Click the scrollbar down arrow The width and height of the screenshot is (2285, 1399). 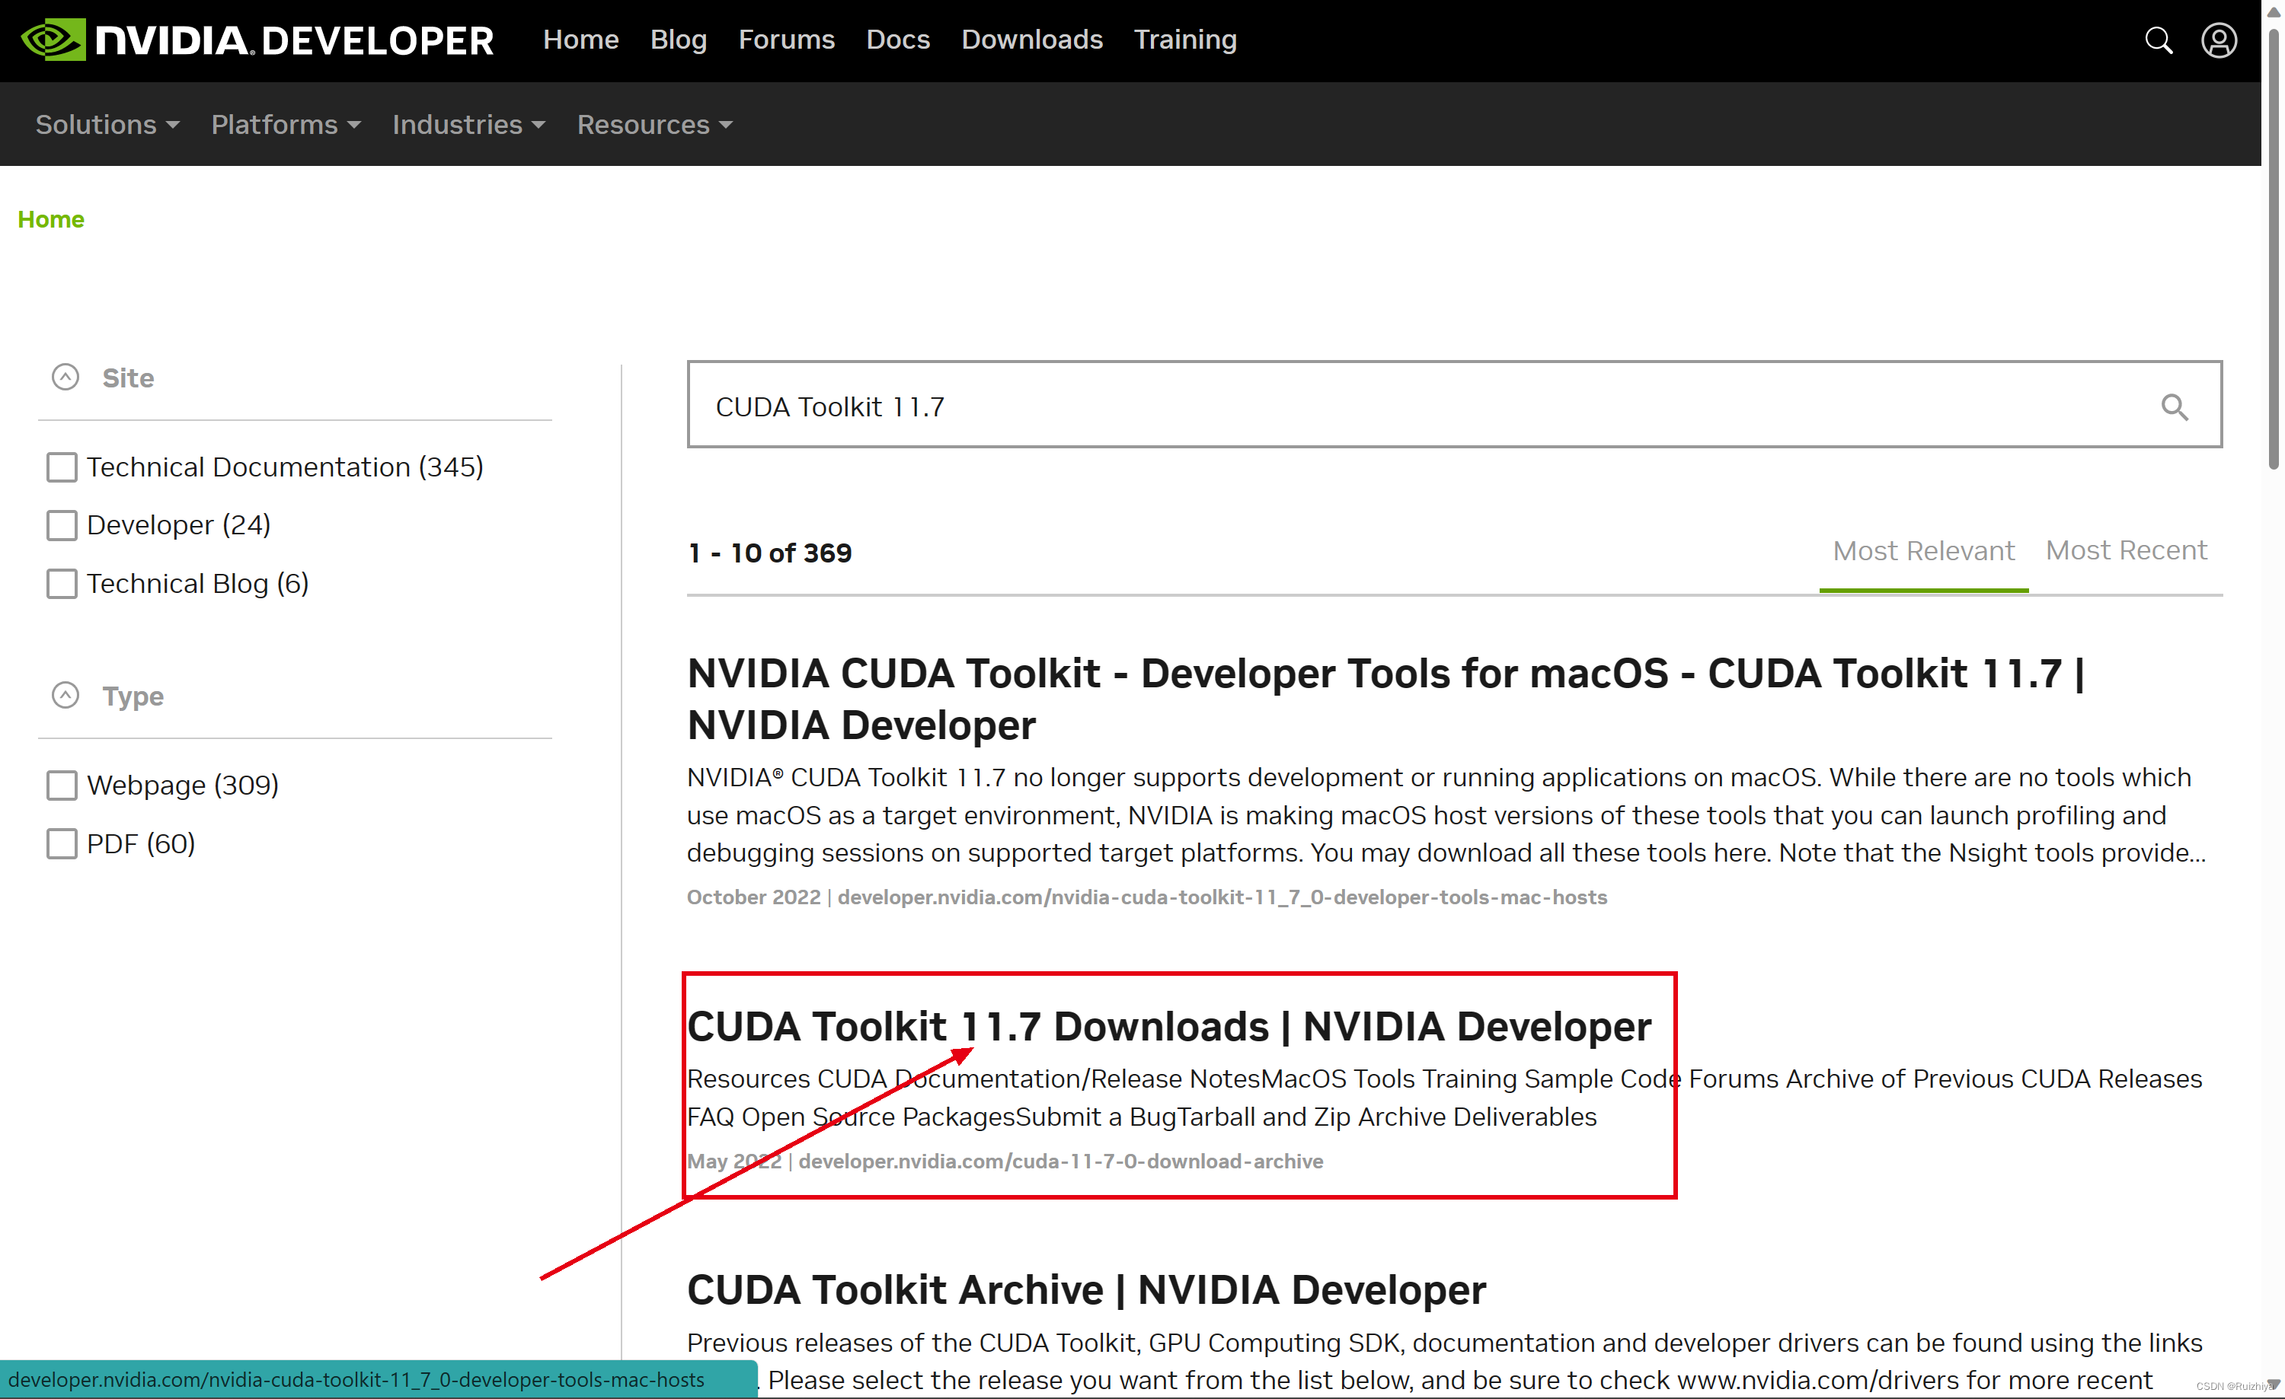coord(2273,1386)
